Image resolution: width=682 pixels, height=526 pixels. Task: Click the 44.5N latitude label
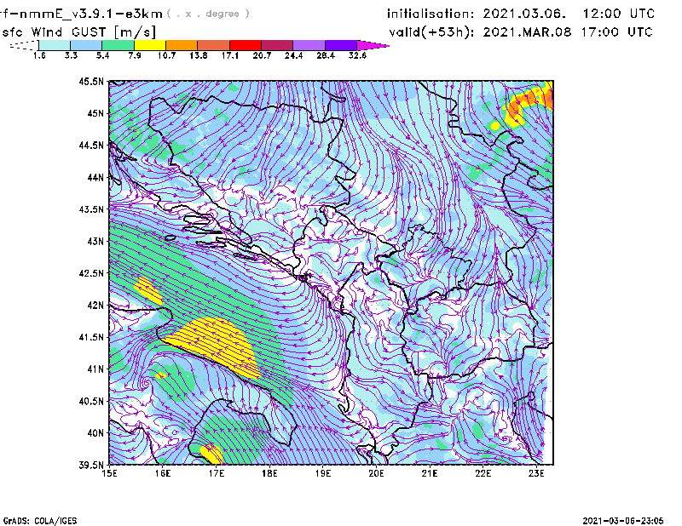coord(91,145)
